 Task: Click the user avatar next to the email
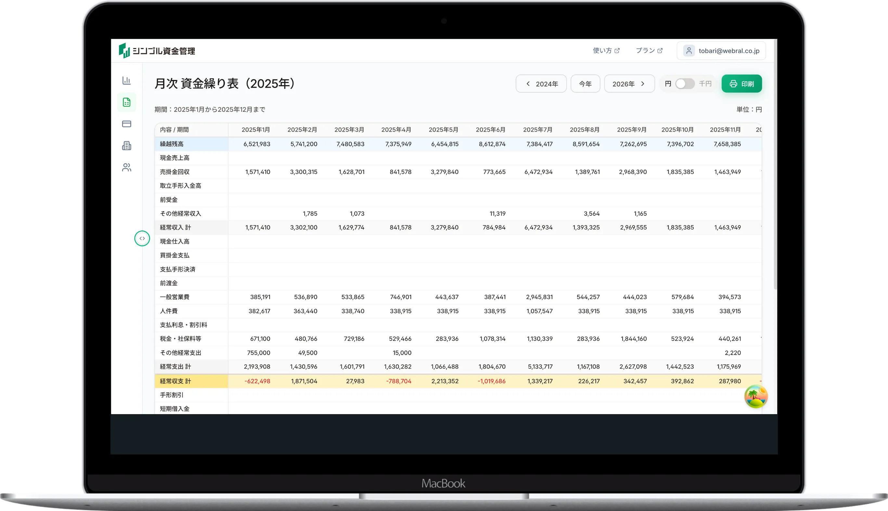pos(689,50)
